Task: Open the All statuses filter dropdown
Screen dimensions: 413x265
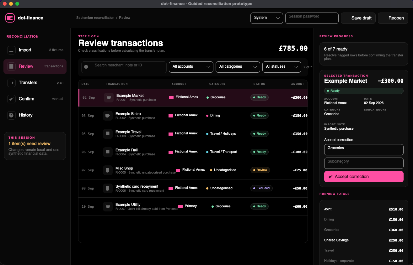Action: 282,67
